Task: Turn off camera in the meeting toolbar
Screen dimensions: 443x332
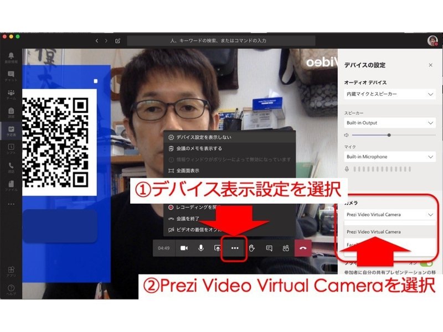Action: [x=184, y=248]
